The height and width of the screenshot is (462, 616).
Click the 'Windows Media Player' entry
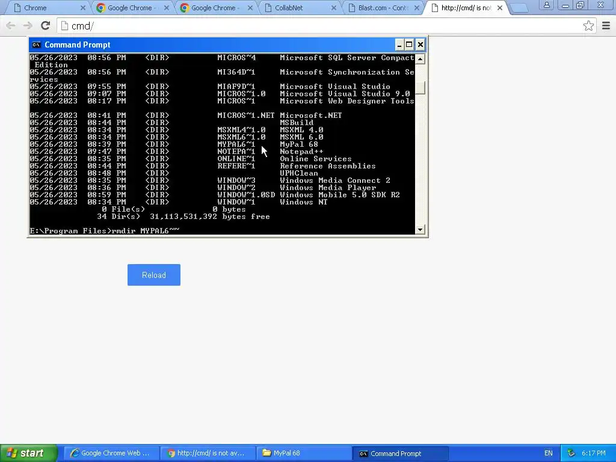328,188
